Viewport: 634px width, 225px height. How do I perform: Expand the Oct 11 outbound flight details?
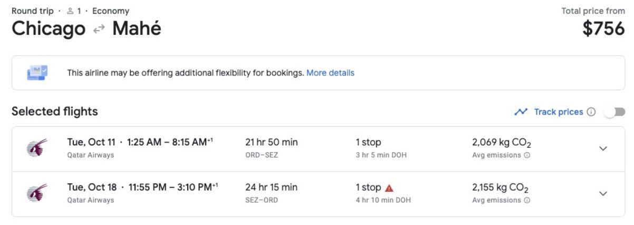point(603,148)
